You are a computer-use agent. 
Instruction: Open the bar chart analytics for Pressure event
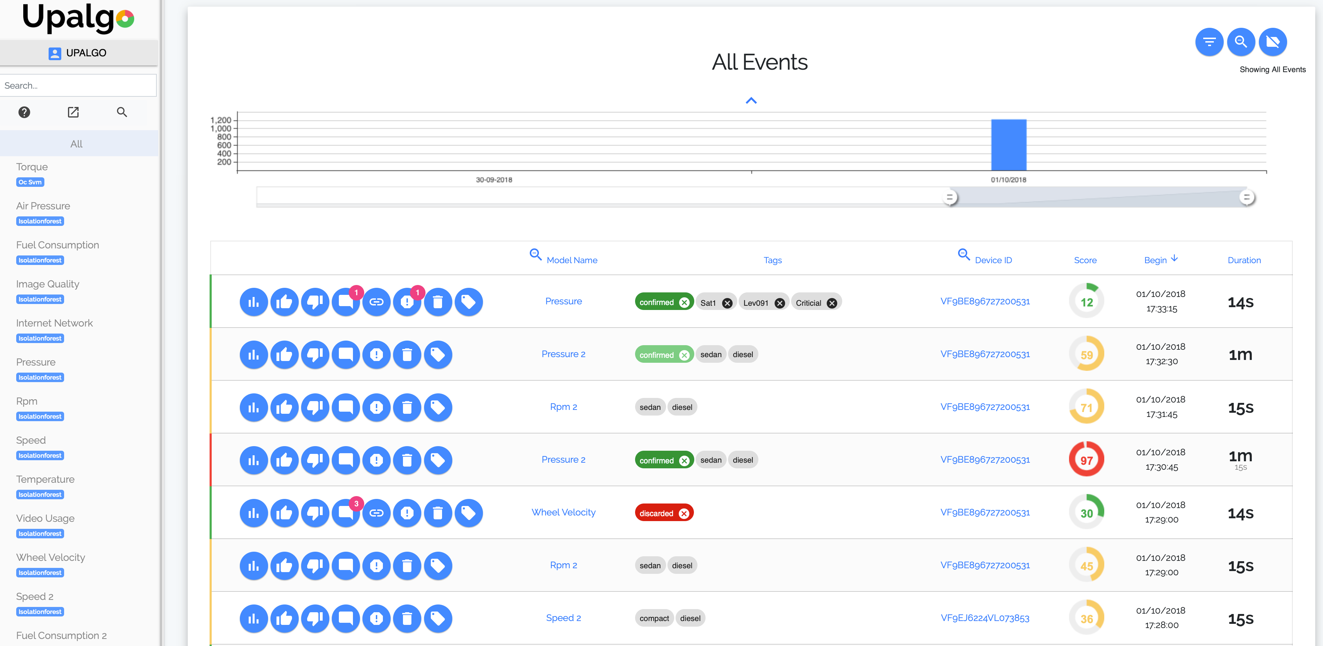[253, 302]
